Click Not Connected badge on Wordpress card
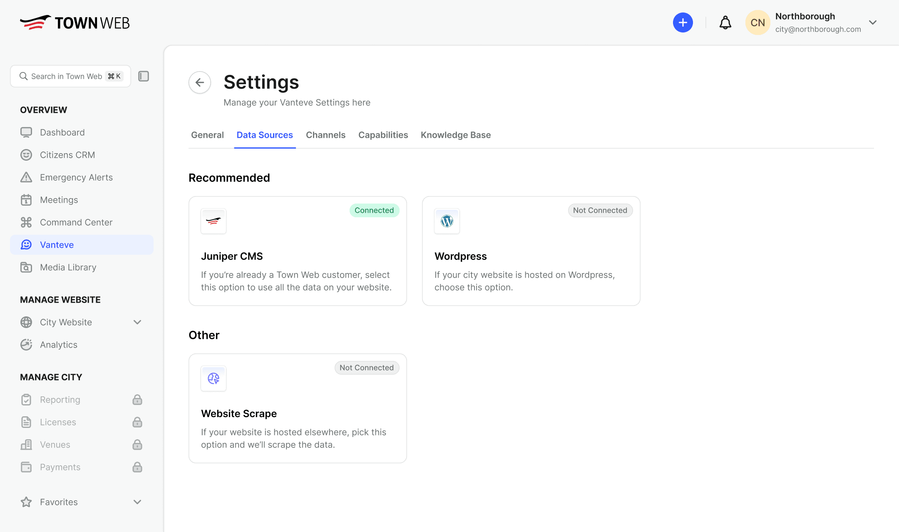Viewport: 899px width, 532px height. point(600,210)
